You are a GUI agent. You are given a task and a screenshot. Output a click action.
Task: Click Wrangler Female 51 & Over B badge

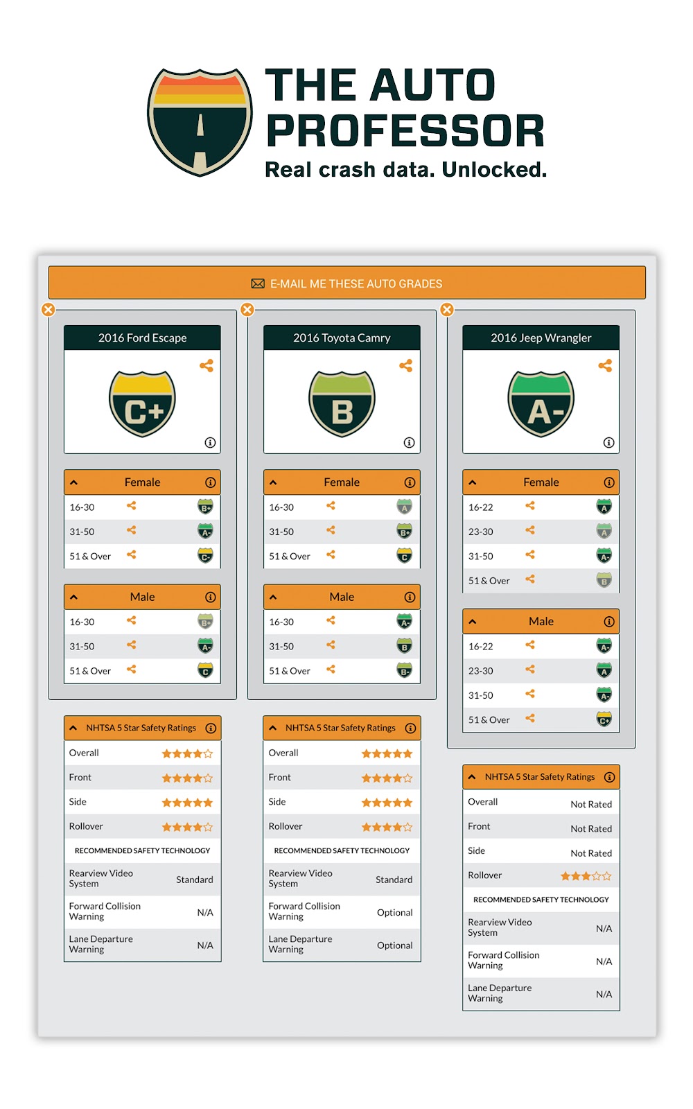point(604,581)
